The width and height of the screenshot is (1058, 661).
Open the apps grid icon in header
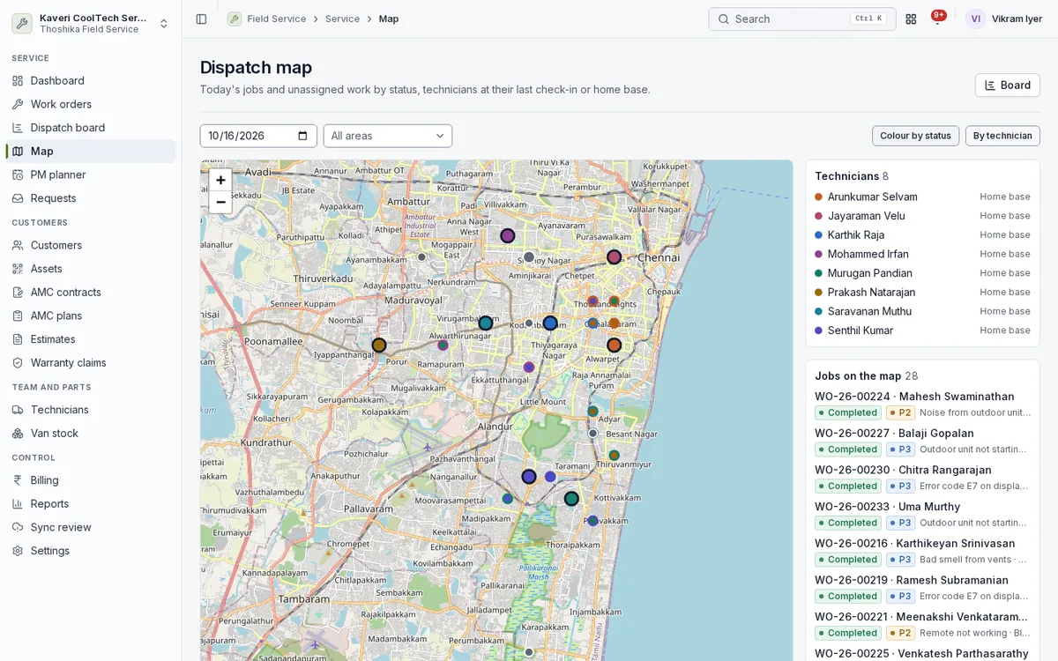point(911,19)
